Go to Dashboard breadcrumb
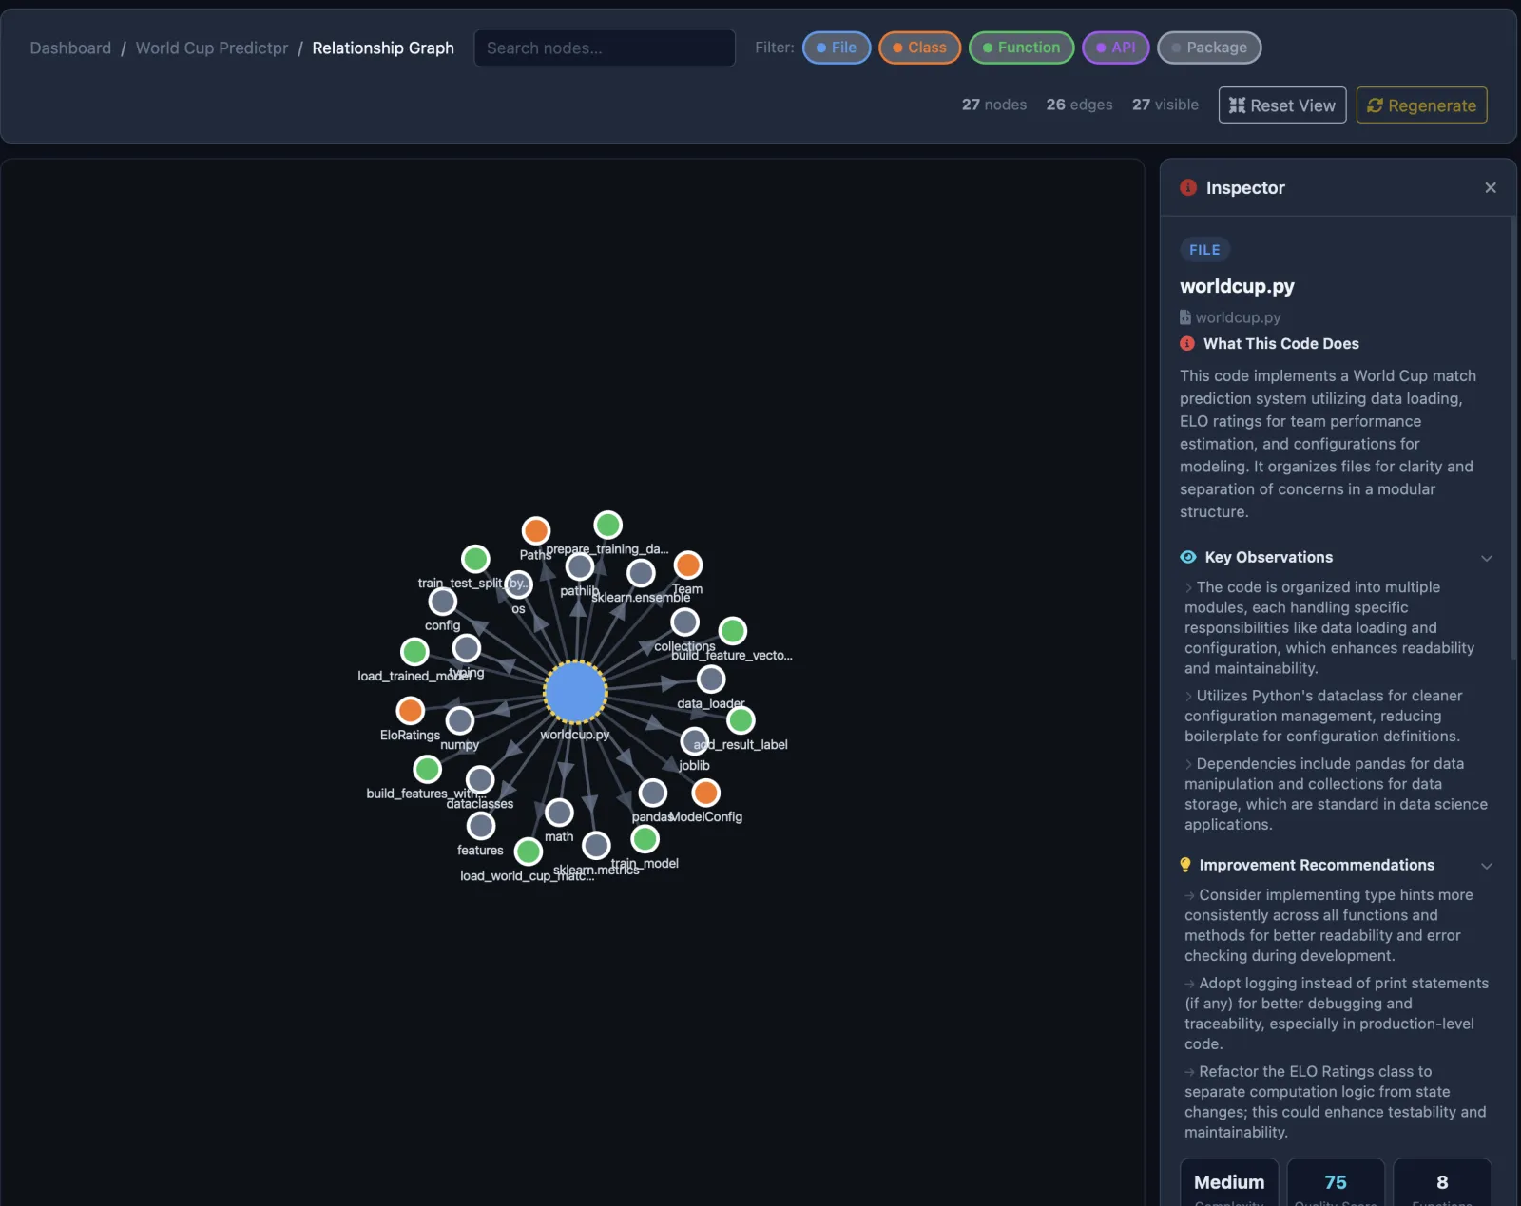The width and height of the screenshot is (1521, 1206). point(70,48)
